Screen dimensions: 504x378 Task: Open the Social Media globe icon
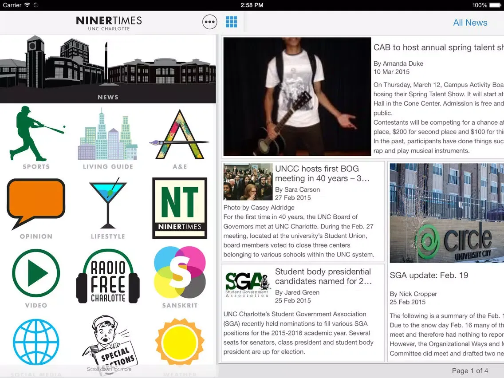(36, 343)
